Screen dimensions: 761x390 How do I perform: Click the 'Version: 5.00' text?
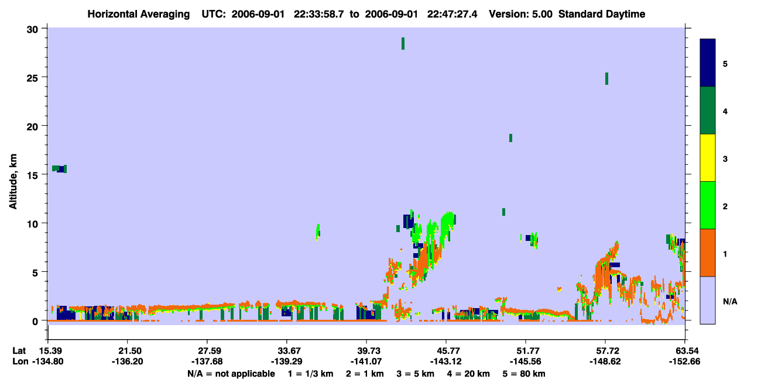tap(520, 14)
